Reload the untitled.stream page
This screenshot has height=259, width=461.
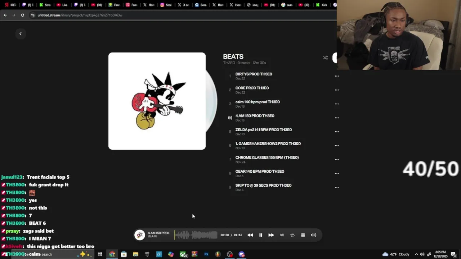tap(22, 15)
